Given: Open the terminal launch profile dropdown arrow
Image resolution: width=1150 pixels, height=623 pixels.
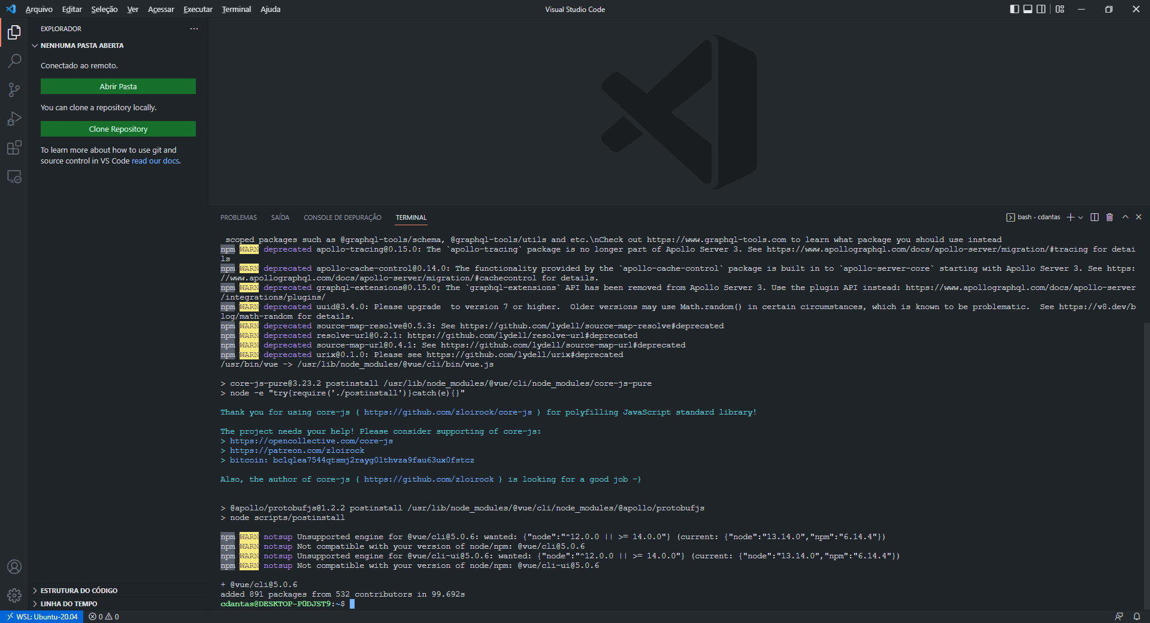Looking at the screenshot, I should [1081, 217].
